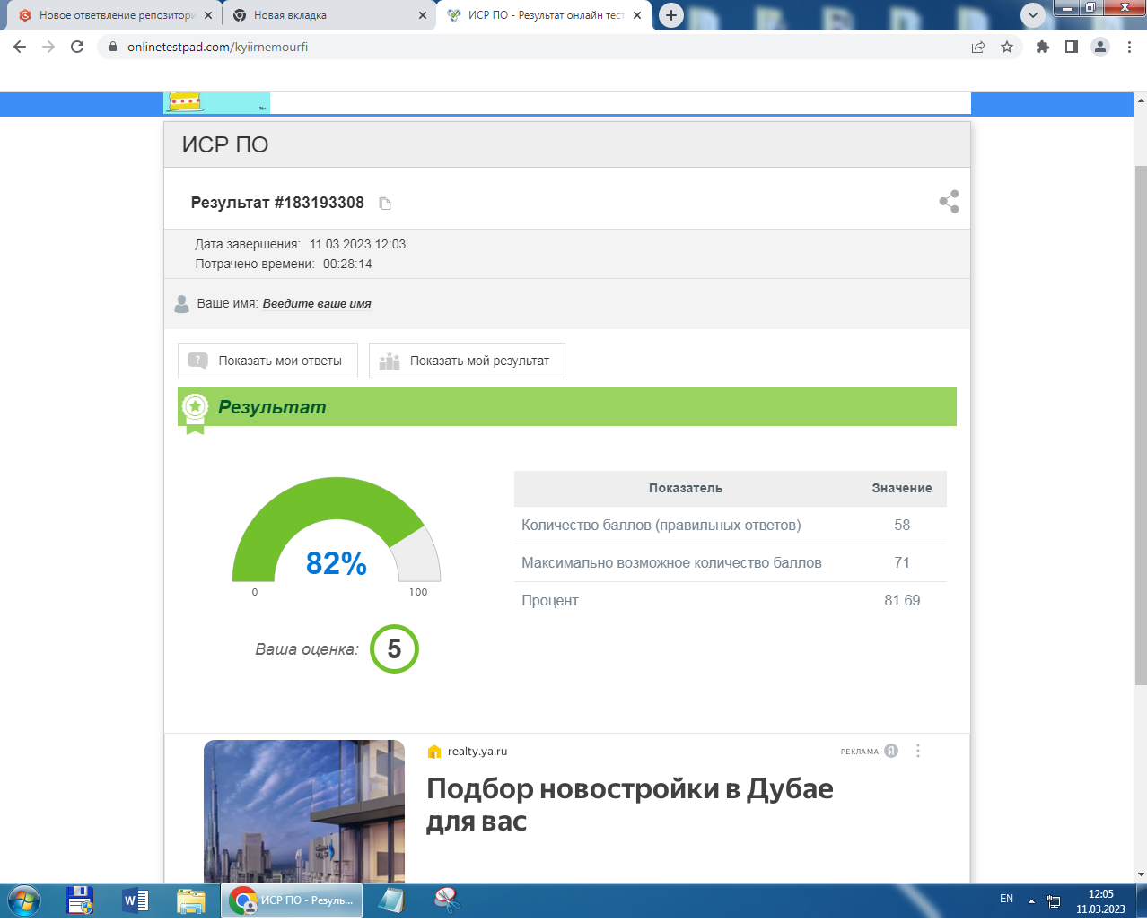Bookmark this page with star icon
The image size is (1147, 922).
click(x=1007, y=47)
